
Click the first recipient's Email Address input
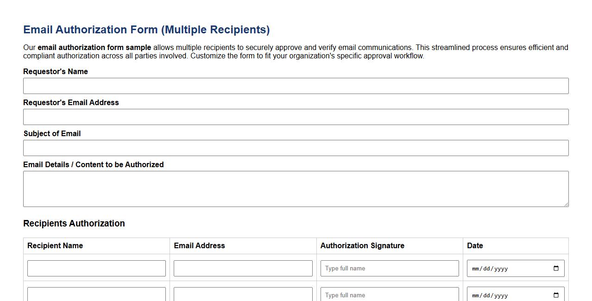tap(243, 268)
